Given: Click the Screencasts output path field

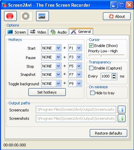Looking at the screenshot, I should 76,109.
